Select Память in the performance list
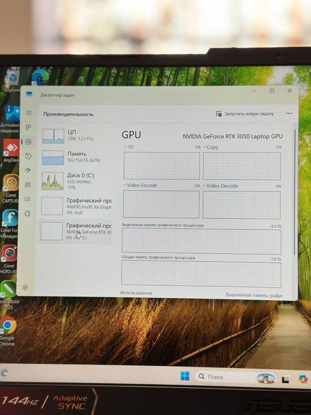The image size is (311, 415). coord(76,157)
